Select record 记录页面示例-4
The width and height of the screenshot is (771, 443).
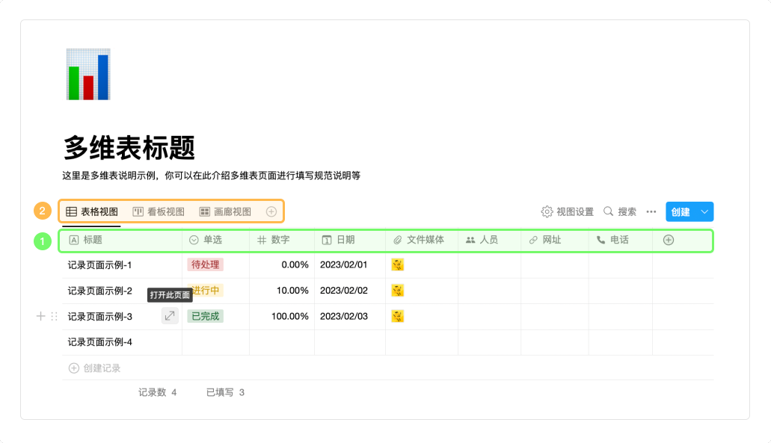click(99, 342)
